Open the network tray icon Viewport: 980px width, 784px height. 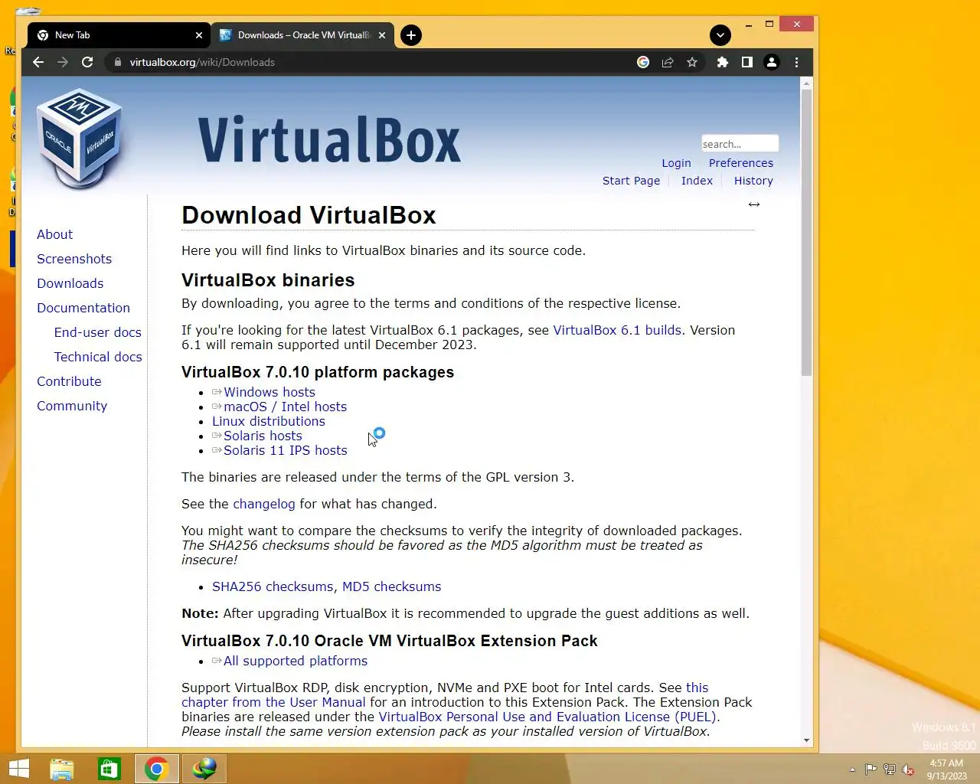(x=889, y=769)
